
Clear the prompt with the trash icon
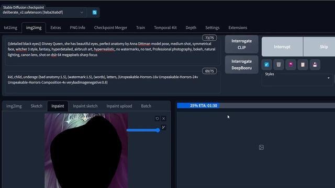click(x=278, y=65)
